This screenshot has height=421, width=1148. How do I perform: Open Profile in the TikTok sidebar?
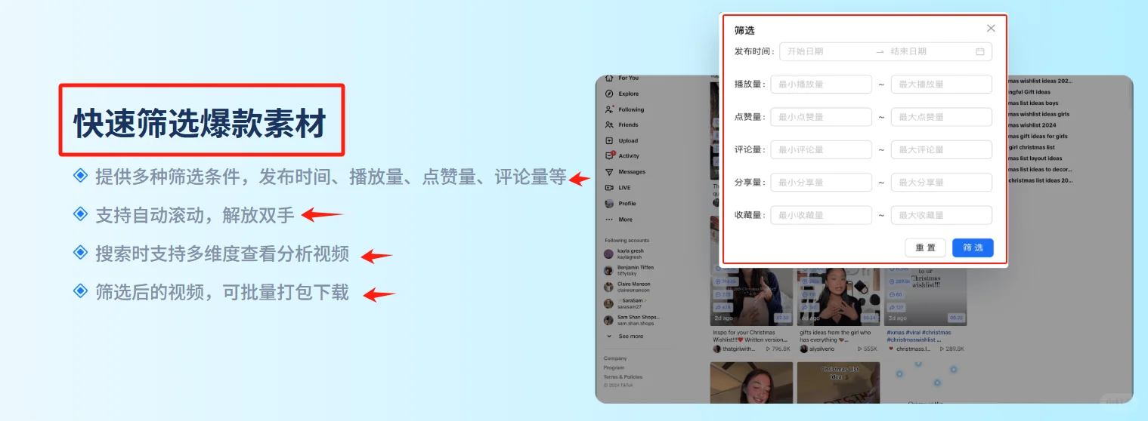[x=620, y=203]
